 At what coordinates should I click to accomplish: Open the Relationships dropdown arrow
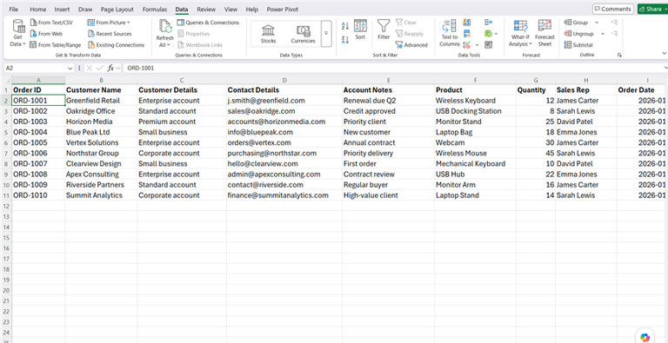tap(497, 34)
